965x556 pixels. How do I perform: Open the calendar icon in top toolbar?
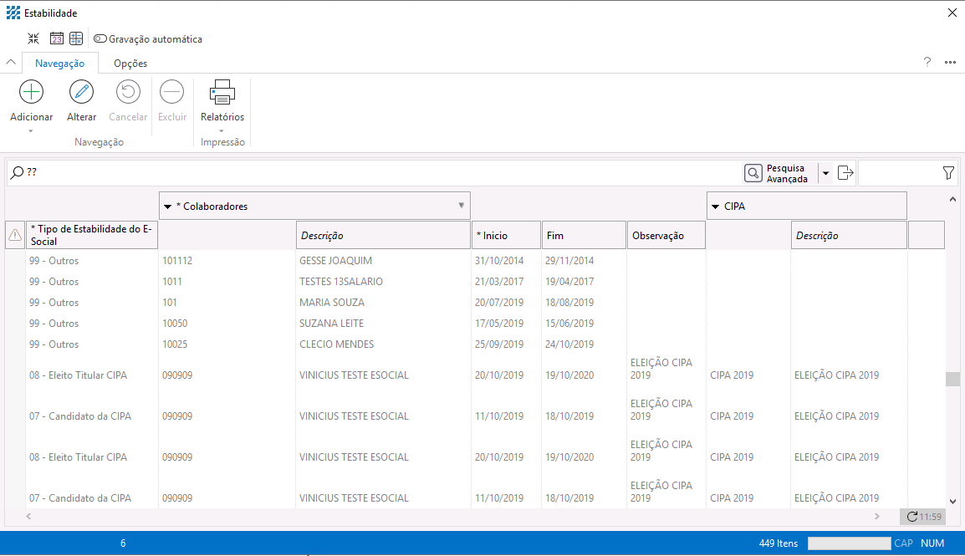57,38
